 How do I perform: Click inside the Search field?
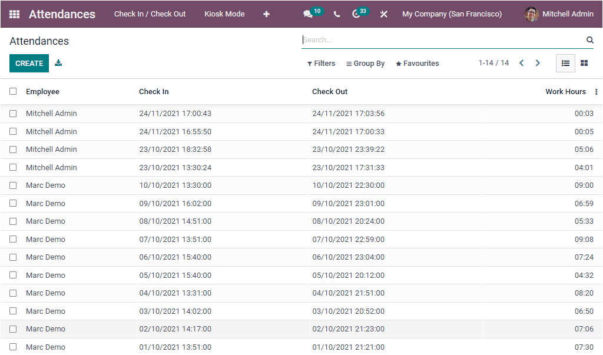click(412, 39)
